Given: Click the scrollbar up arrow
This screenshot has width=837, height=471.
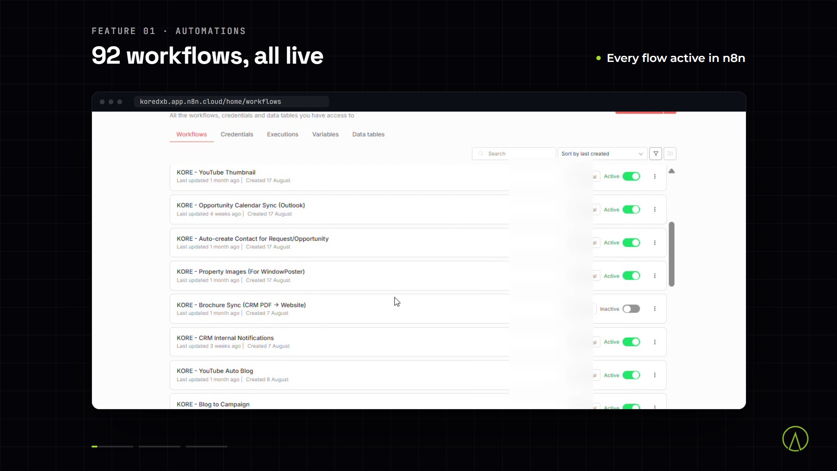Looking at the screenshot, I should click(x=672, y=171).
